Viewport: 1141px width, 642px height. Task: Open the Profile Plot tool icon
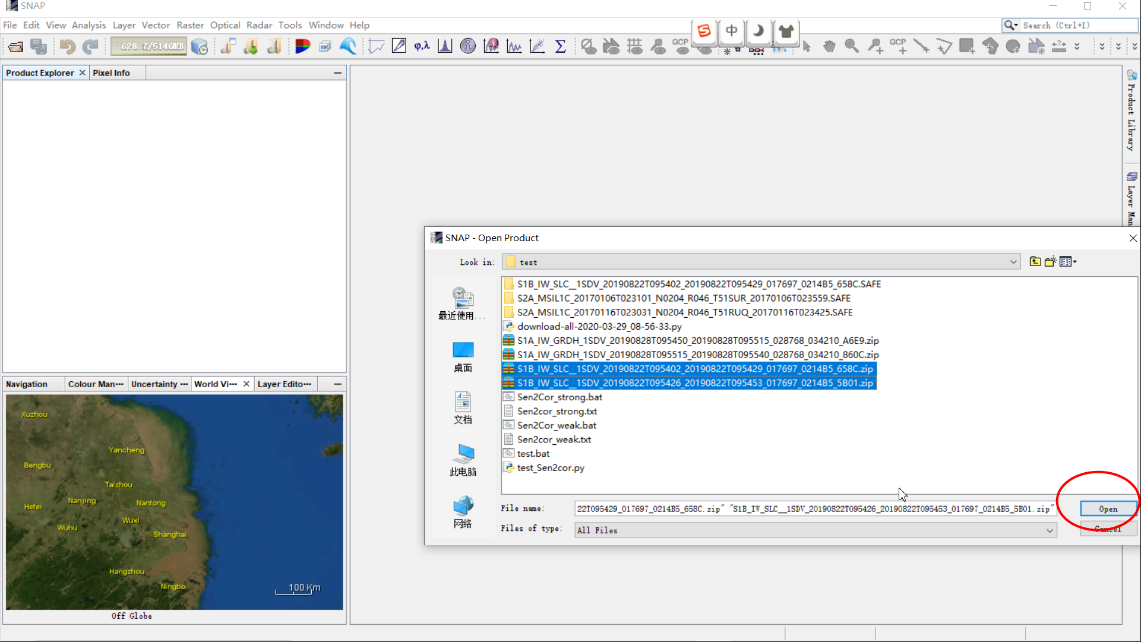pos(376,46)
